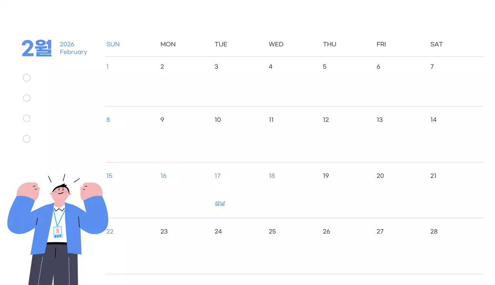Click the 2026 year label
This screenshot has height=285, width=495.
click(67, 44)
